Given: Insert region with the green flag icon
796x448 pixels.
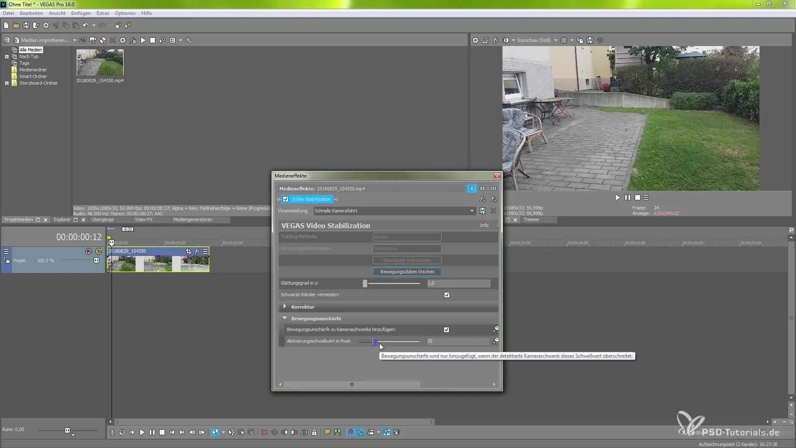Looking at the screenshot, I should 337,432.
